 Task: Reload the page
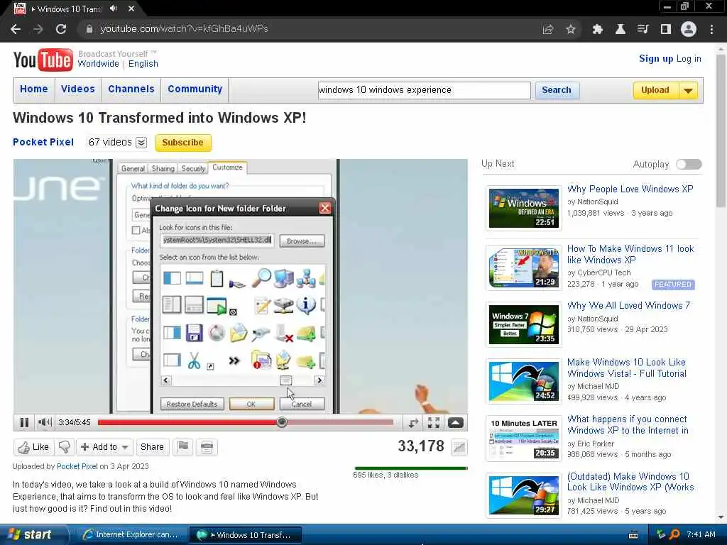click(x=61, y=29)
